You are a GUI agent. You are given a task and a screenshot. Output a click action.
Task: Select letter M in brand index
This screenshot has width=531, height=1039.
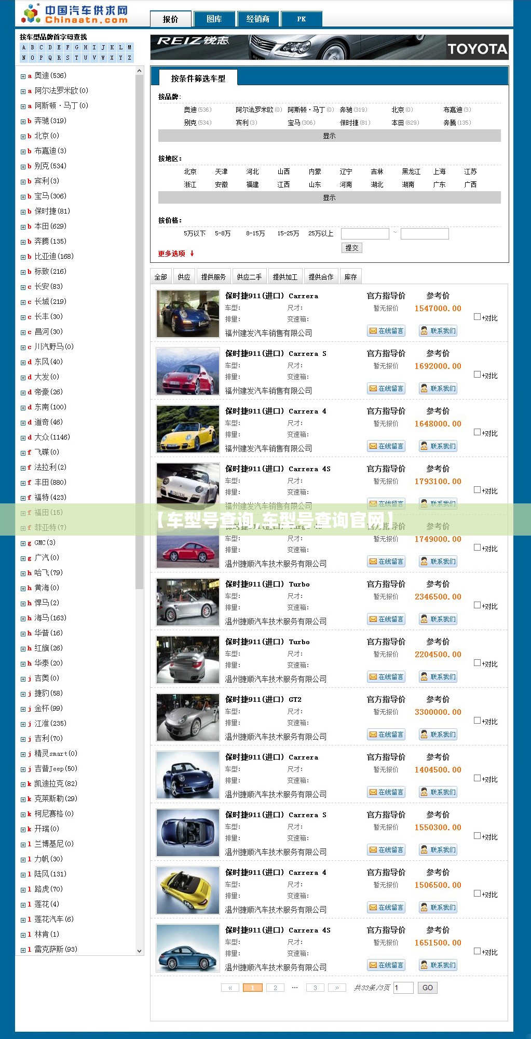pos(129,47)
